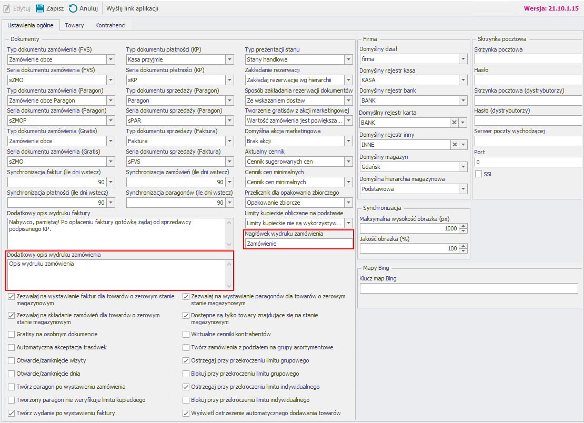
Task: Switch to the Towary tab
Action: pos(74,25)
